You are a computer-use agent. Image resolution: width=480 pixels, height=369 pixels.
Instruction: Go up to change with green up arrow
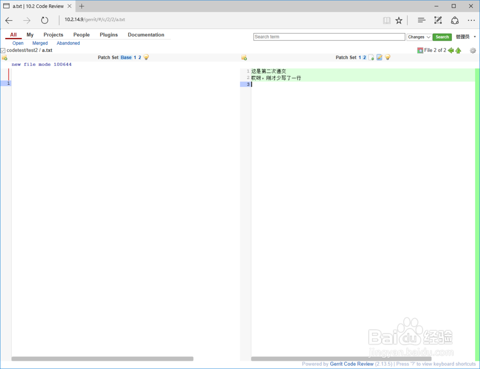pos(458,50)
